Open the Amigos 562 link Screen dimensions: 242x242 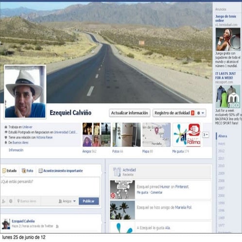[89, 151]
